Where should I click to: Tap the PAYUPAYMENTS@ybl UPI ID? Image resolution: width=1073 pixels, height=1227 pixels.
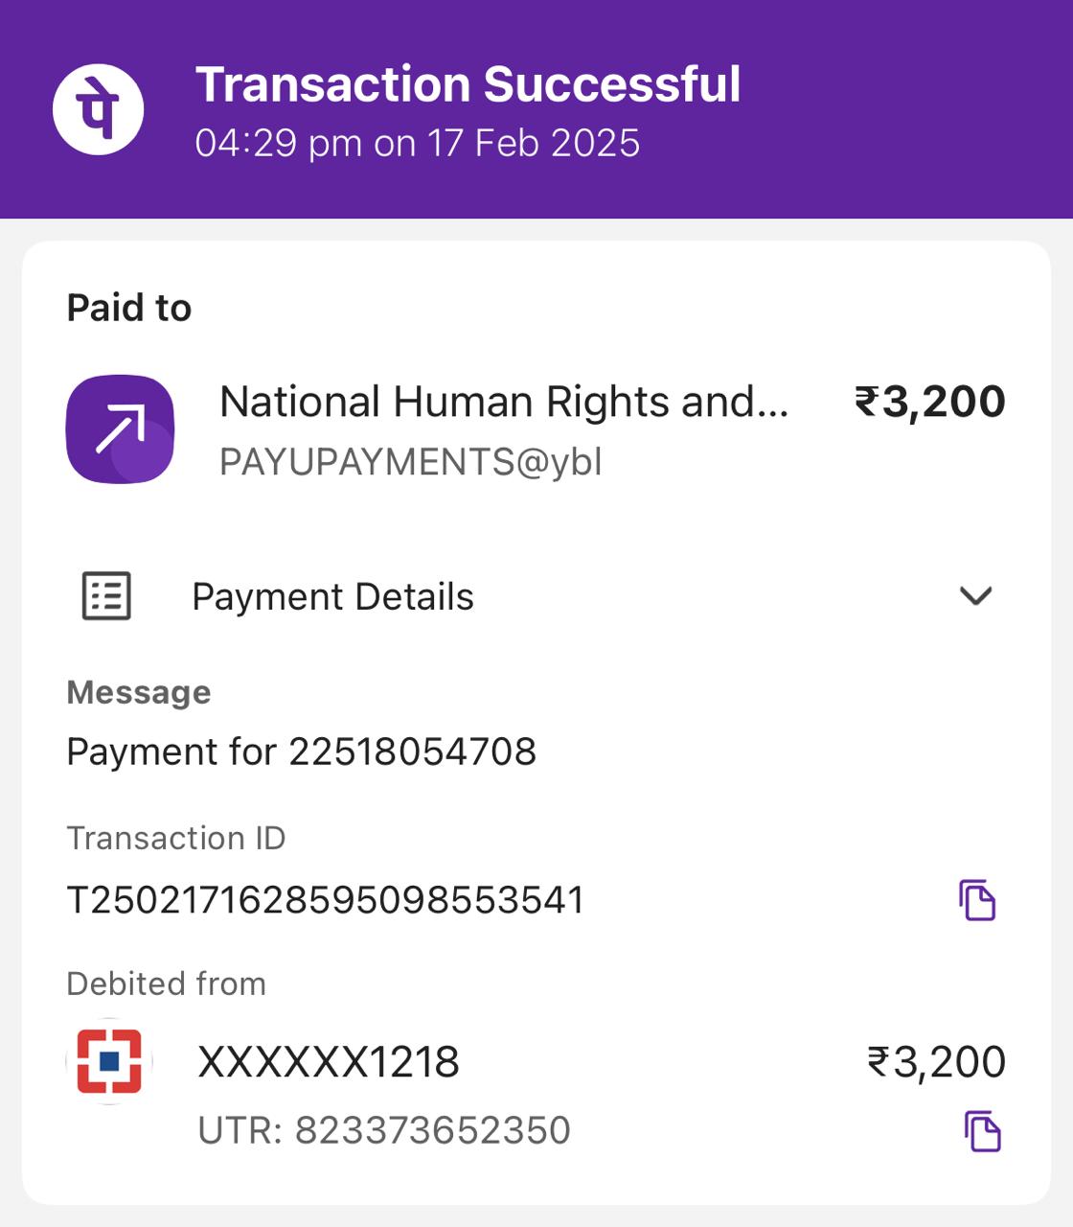point(410,462)
